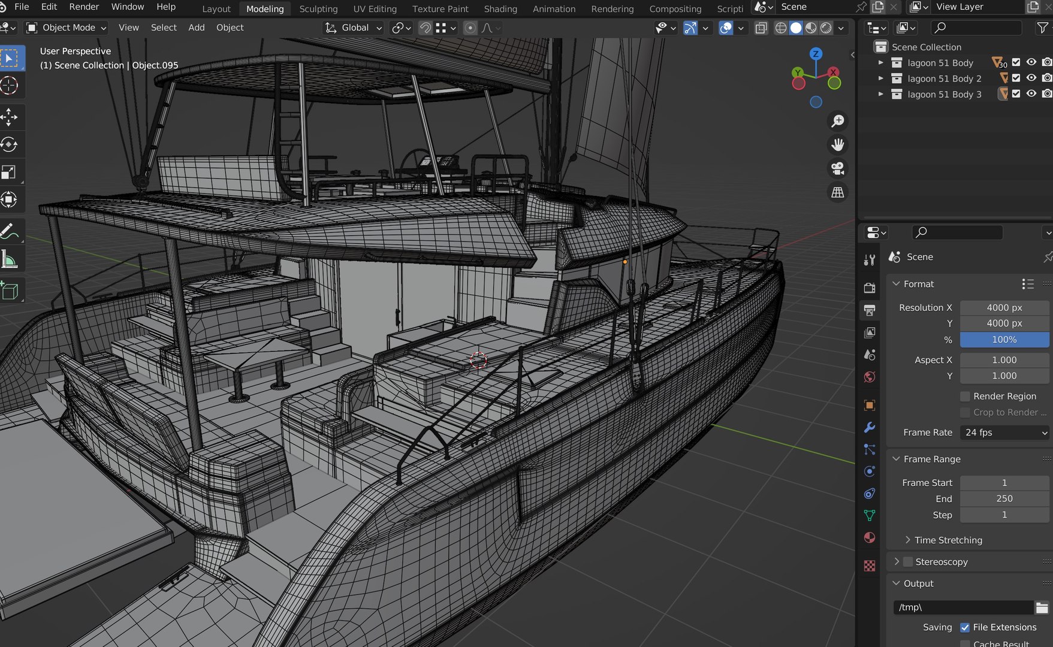Screen dimensions: 1053x647
Task: Switch to wireframe viewport shading
Action: click(x=781, y=28)
